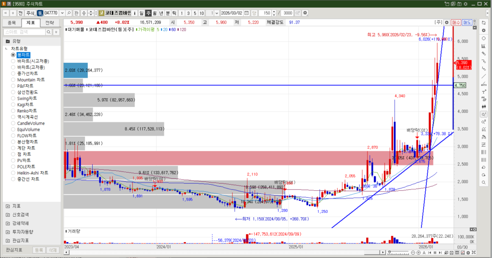
Task: Click the red 매수 buy button
Action: (456, 22)
